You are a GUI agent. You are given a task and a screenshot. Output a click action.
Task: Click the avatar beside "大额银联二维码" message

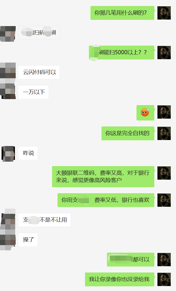click(164, 173)
